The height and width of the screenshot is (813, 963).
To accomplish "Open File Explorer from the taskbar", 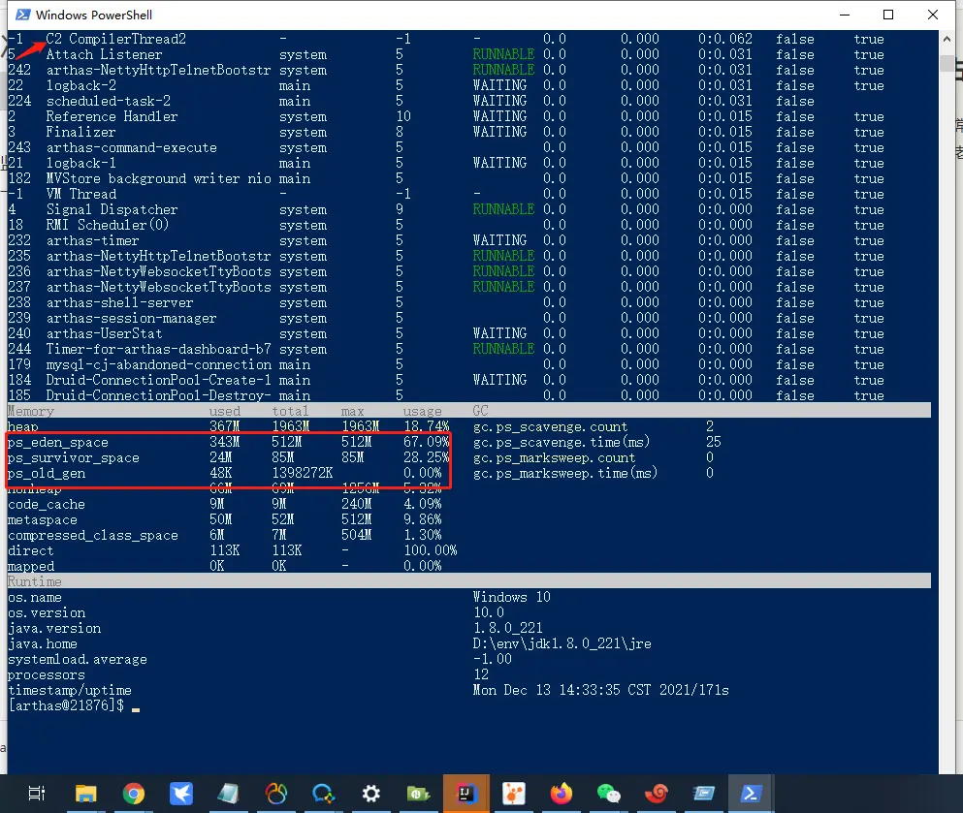I will pos(85,794).
